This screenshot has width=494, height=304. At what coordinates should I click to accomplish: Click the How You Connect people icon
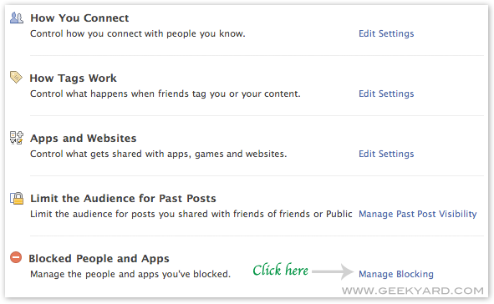pyautogui.click(x=17, y=18)
